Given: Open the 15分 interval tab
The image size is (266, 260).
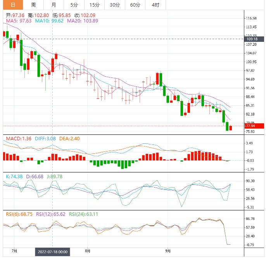Looking at the screenshot, I should click(94, 5).
